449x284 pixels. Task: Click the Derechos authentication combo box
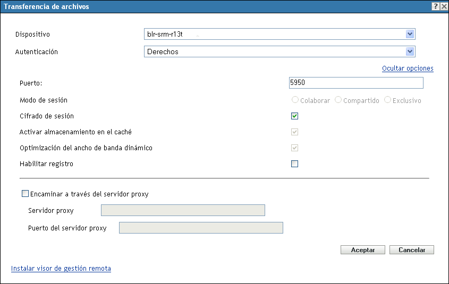click(274, 51)
